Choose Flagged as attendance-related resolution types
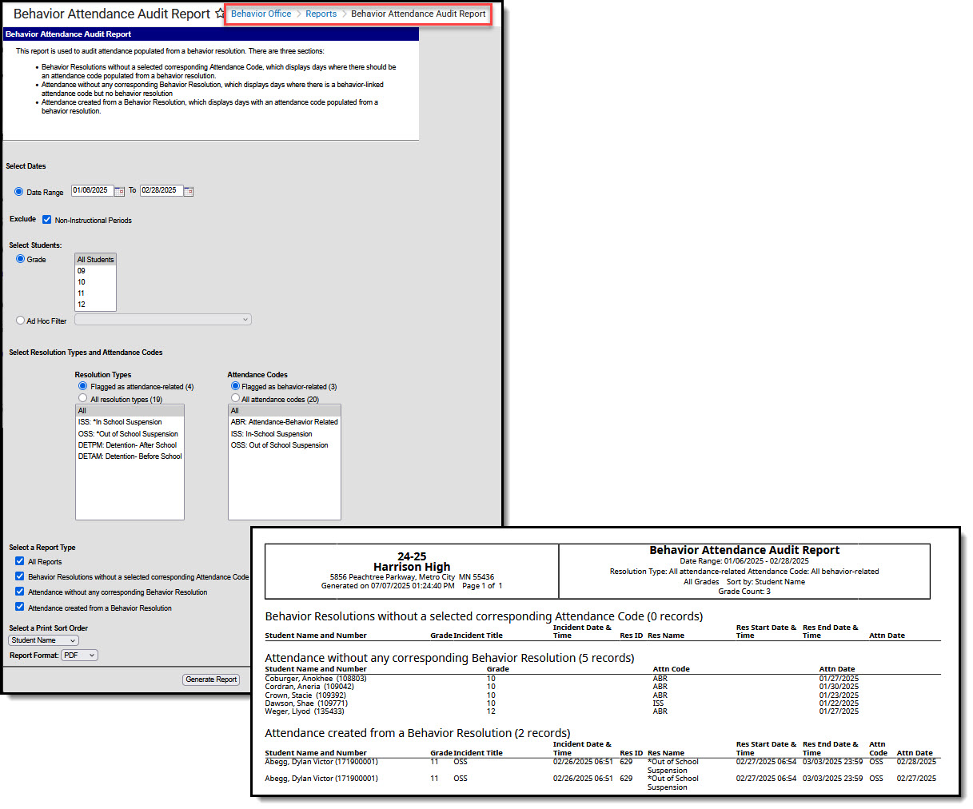The image size is (973, 809). [x=82, y=386]
